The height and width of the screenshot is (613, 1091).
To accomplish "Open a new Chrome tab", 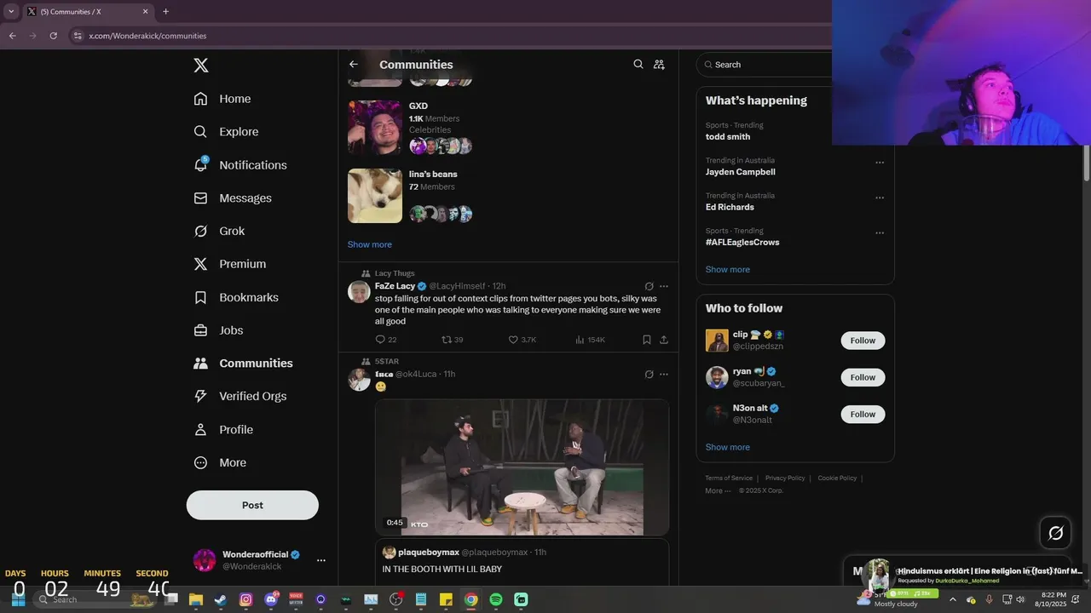I will [165, 12].
